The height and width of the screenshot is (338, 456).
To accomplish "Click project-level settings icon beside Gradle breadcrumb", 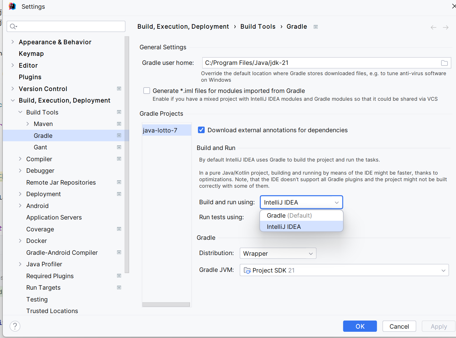I will coord(316,27).
